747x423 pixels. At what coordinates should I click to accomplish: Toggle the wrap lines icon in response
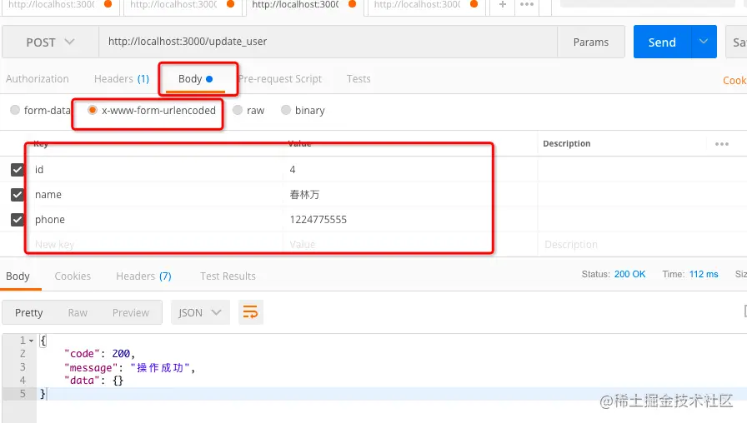coord(251,312)
